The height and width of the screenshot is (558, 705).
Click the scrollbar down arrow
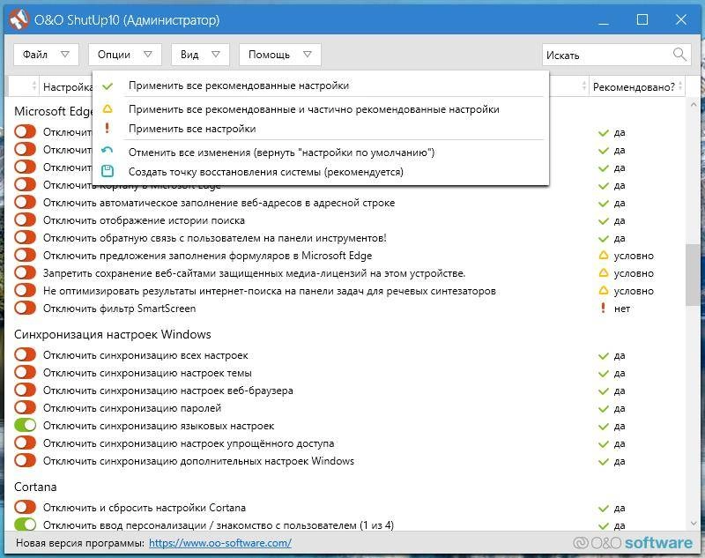693,524
